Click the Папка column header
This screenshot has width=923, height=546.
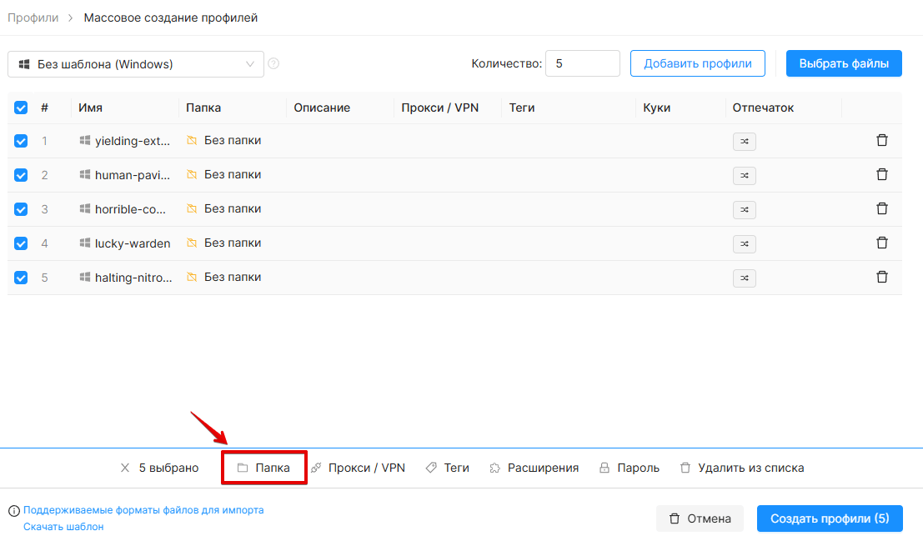tap(203, 108)
